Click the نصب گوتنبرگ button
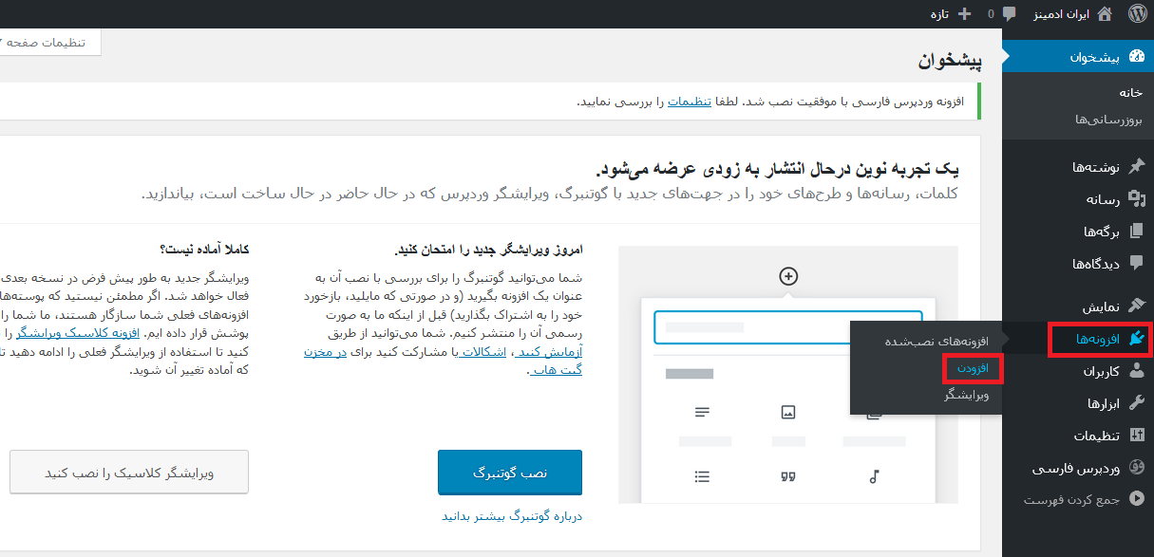 (x=510, y=473)
